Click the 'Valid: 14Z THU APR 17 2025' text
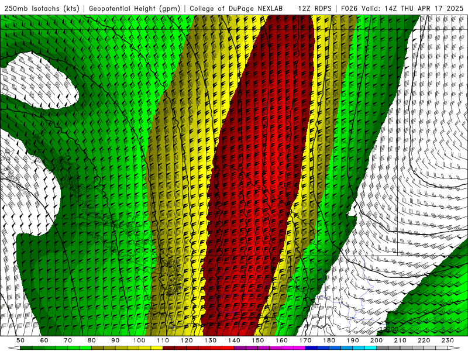Image resolution: width=468 pixels, height=351 pixels. [x=413, y=8]
